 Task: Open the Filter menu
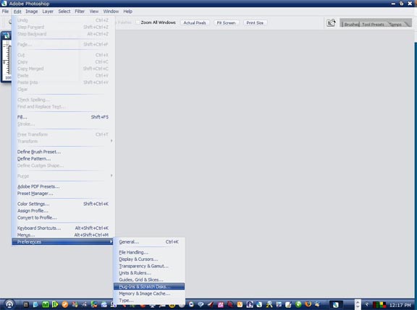coord(80,12)
